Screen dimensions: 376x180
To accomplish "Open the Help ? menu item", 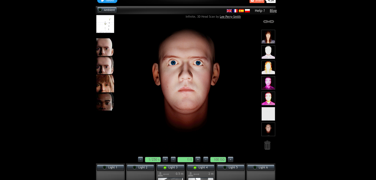I will coord(259,11).
